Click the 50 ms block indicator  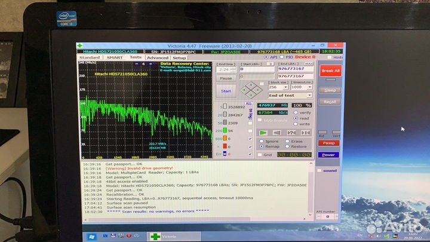pos(225,122)
